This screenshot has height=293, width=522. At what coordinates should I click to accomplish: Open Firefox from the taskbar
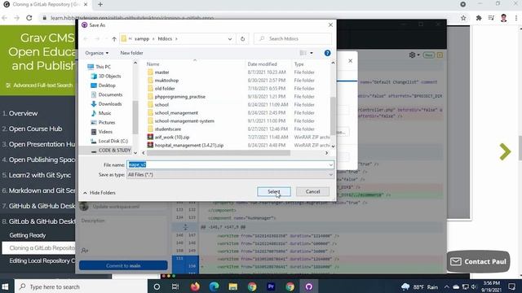tap(195, 286)
